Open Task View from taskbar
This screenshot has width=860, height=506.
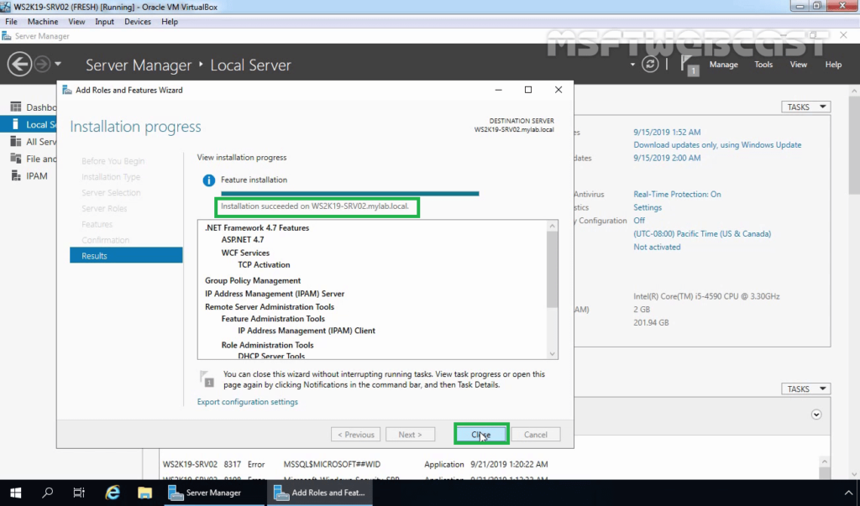coord(79,493)
